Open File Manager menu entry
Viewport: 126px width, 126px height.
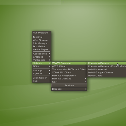point(42,43)
